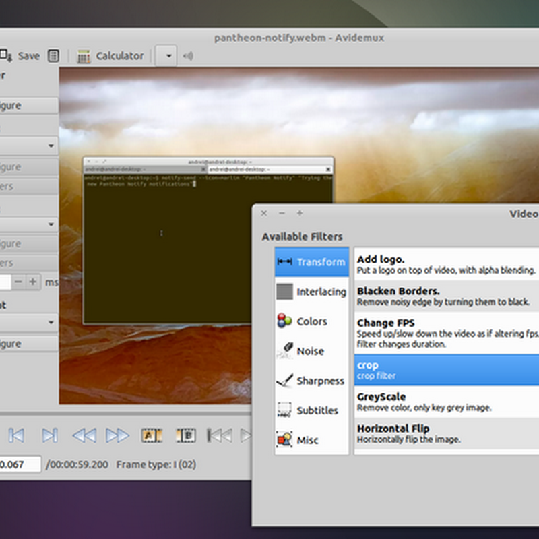Click the Save toolbar button
Viewport: 539px width, 539px height.
pos(20,56)
